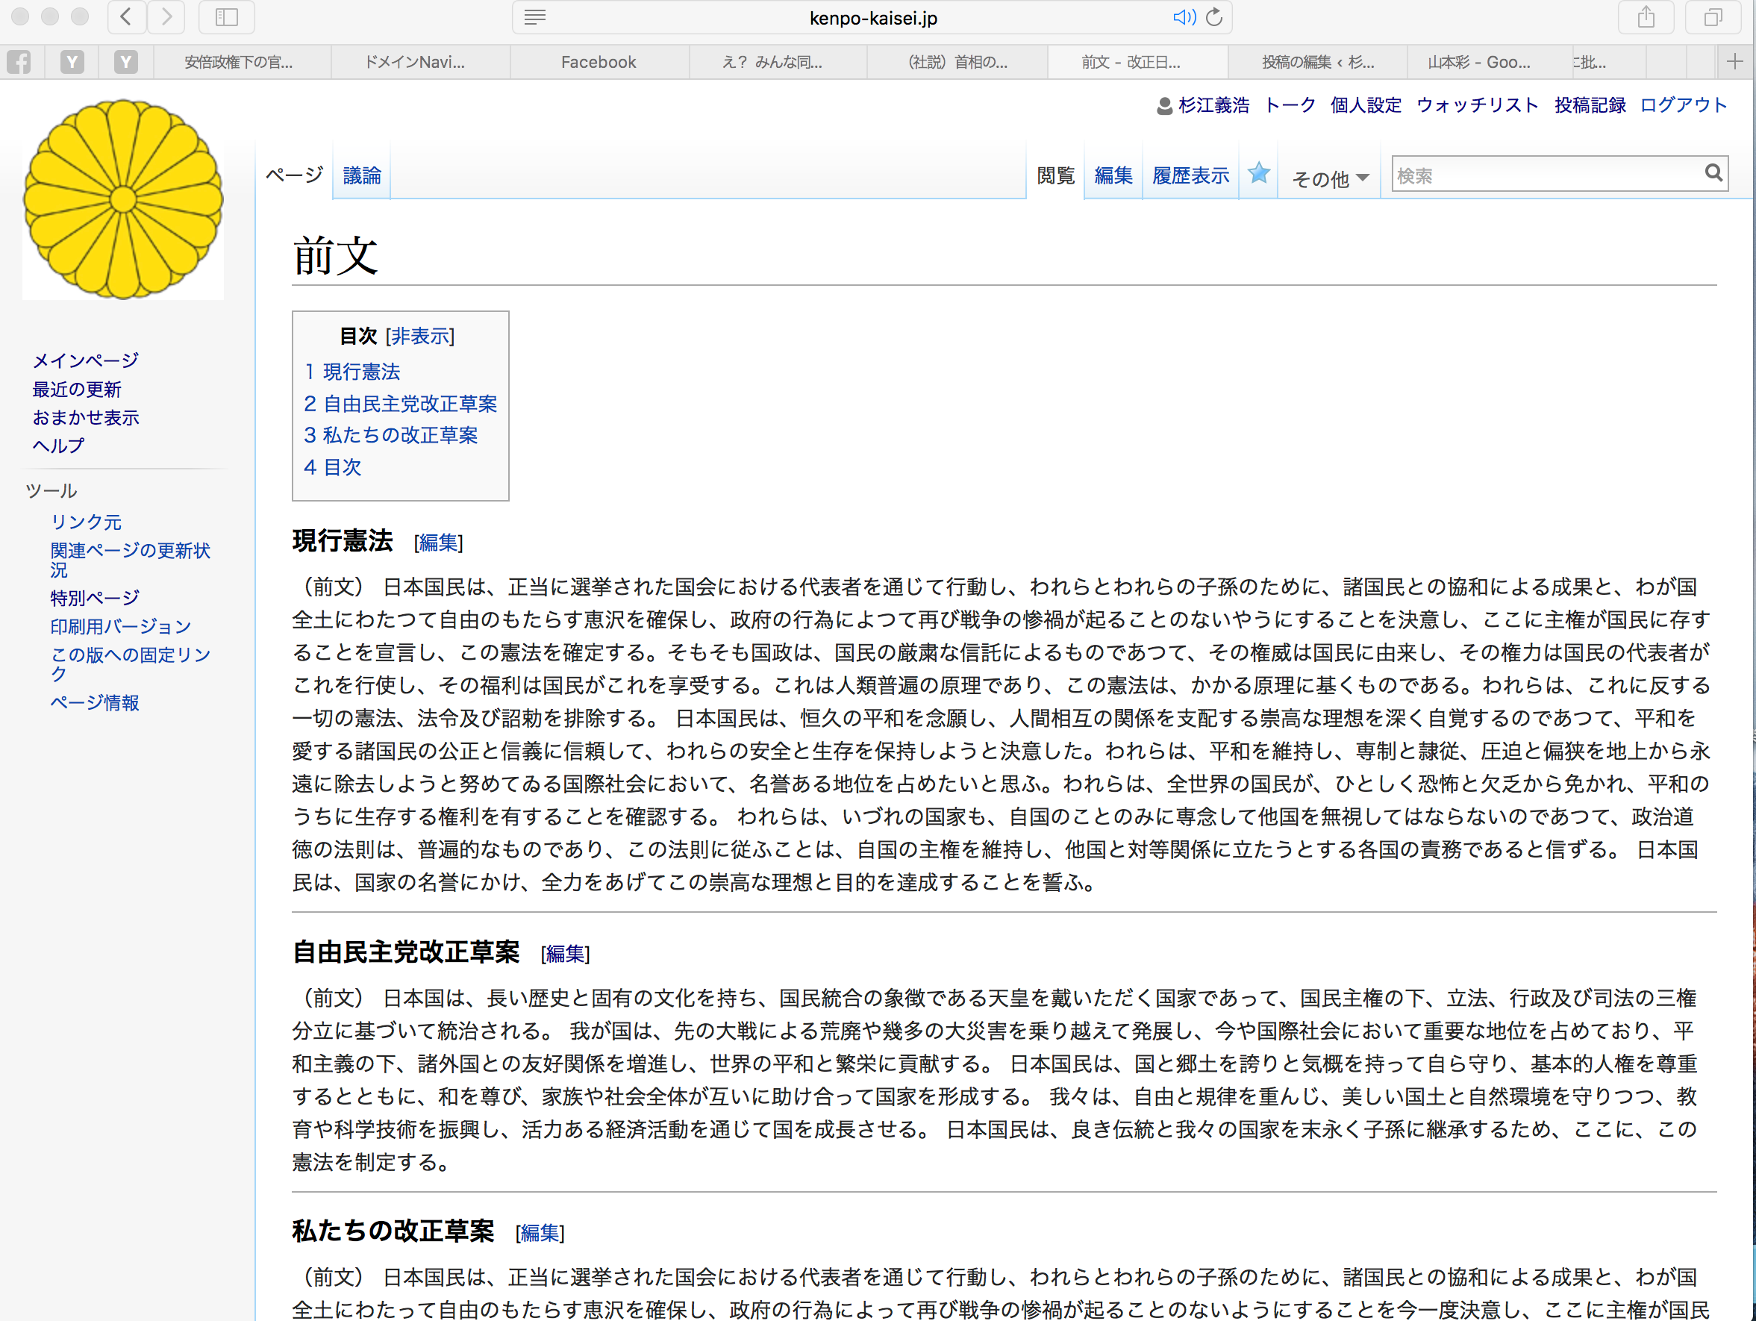This screenshot has width=1756, height=1321.
Task: Click the ログアウト link
Action: click(1683, 104)
